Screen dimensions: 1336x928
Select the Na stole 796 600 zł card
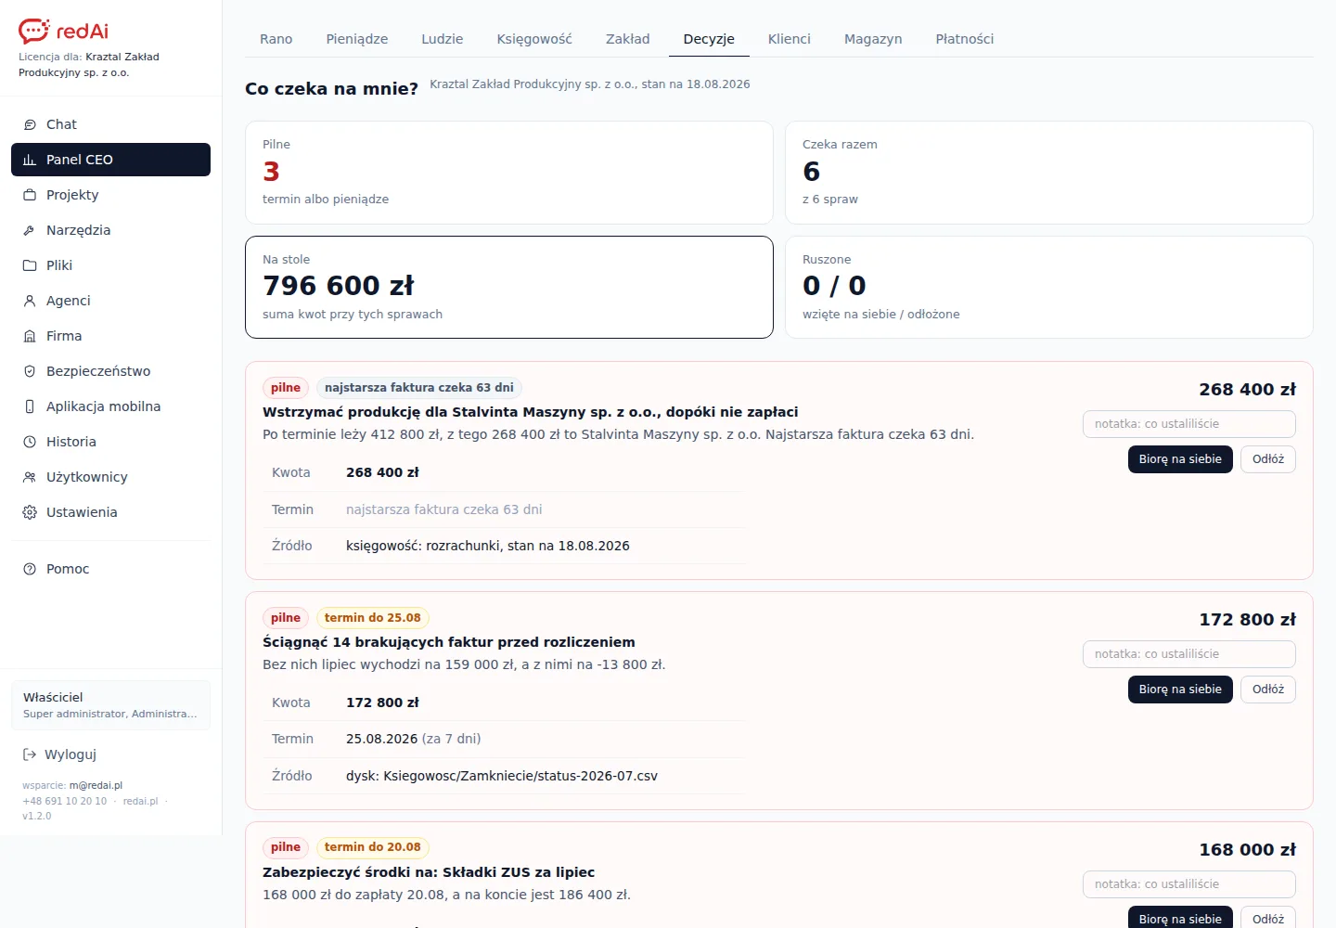tap(509, 288)
